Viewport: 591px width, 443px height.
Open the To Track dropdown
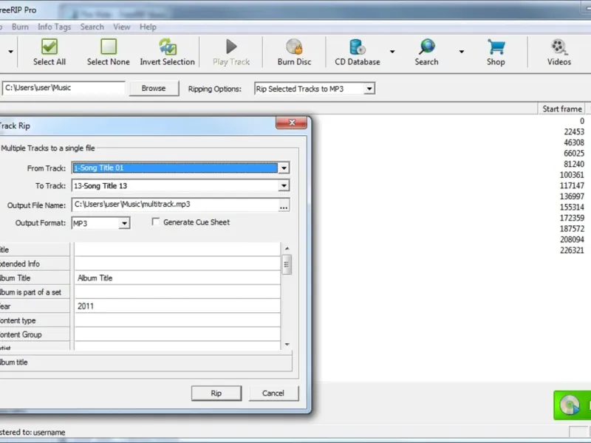pos(284,186)
